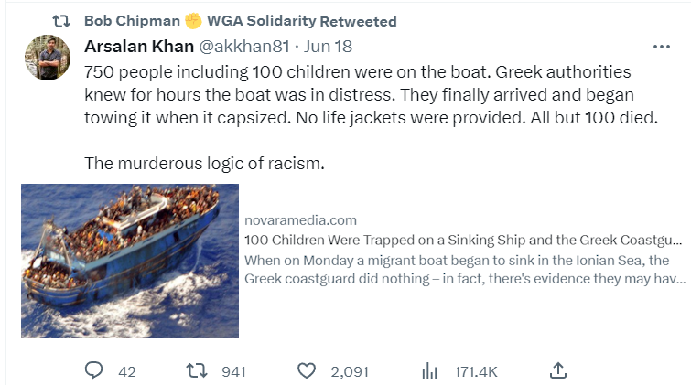Click the novaramedia.com domain link

pos(301,220)
